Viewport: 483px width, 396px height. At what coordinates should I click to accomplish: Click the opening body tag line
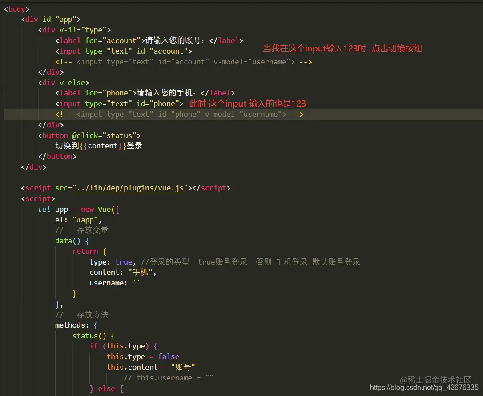tap(16, 9)
